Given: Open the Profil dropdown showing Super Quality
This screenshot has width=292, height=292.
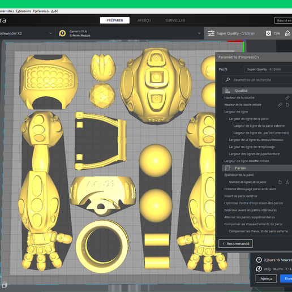Looking at the screenshot, I should click(268, 69).
